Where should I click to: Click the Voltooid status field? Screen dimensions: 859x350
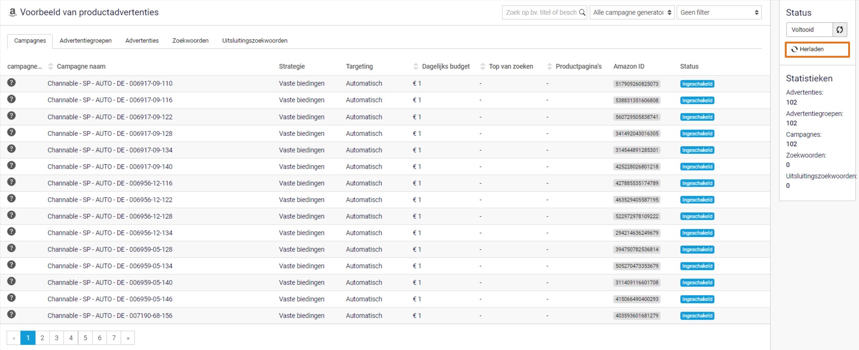(809, 29)
